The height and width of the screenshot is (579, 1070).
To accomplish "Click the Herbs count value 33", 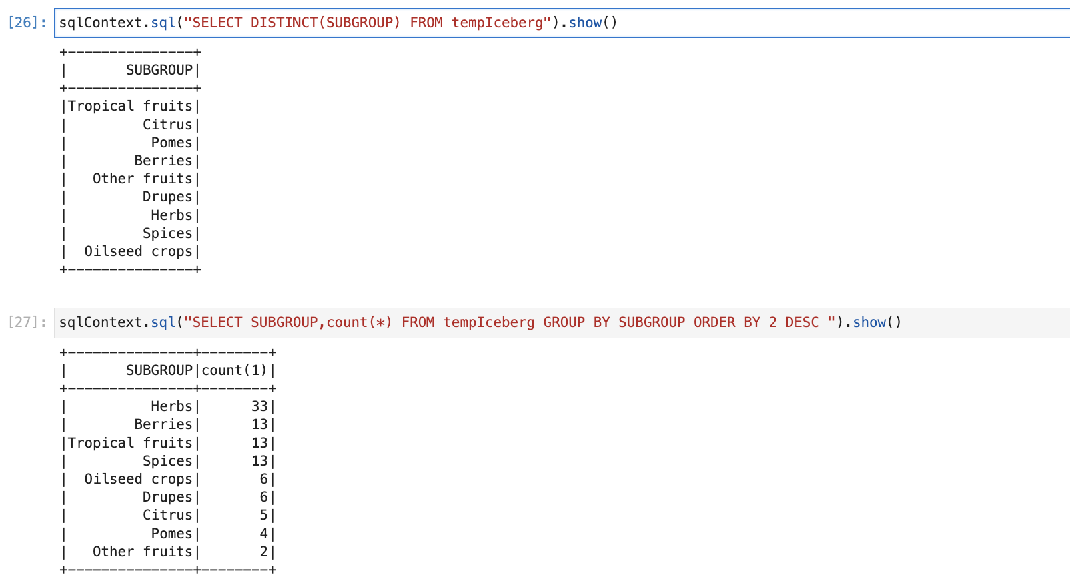I will click(259, 406).
